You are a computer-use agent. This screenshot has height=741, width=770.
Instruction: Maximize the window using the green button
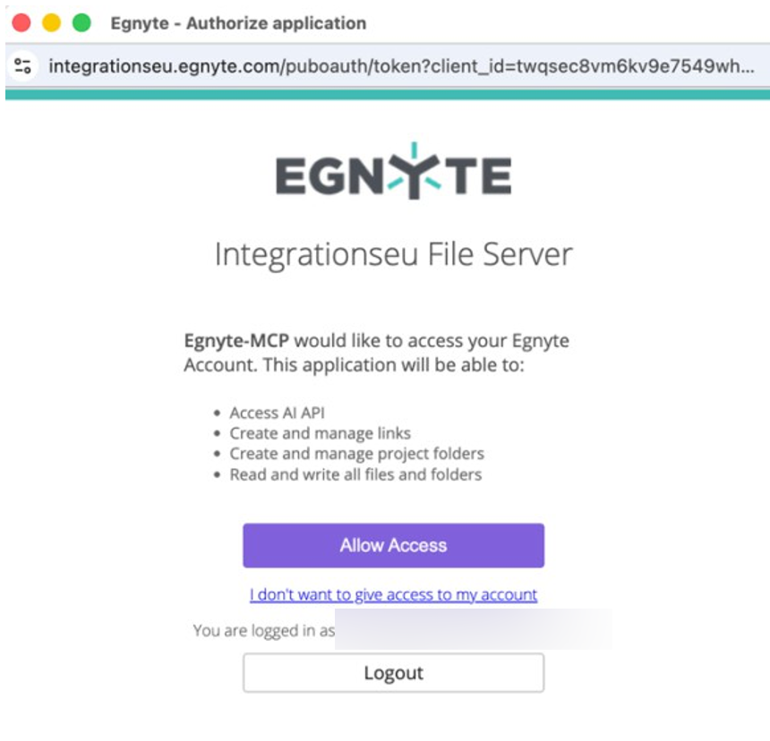coord(81,22)
